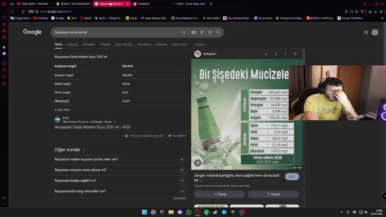Switch to the Görseller tab

[89, 44]
